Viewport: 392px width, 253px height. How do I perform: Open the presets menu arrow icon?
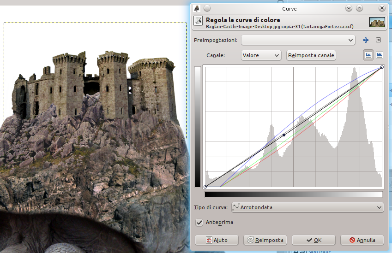tap(378, 40)
